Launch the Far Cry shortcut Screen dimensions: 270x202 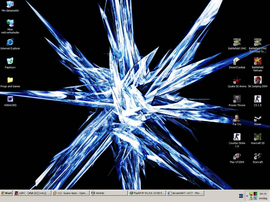tap(237, 118)
